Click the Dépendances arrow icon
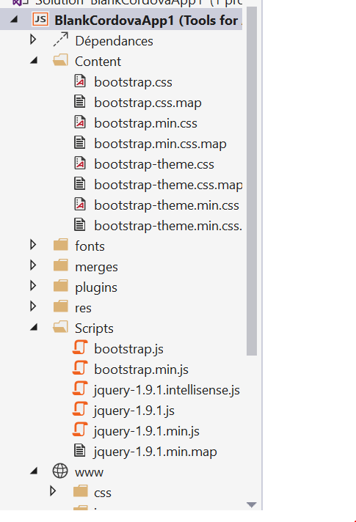 coord(60,40)
